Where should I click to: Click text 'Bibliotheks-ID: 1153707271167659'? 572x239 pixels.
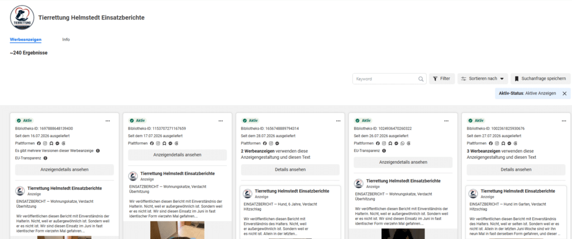(x=157, y=128)
